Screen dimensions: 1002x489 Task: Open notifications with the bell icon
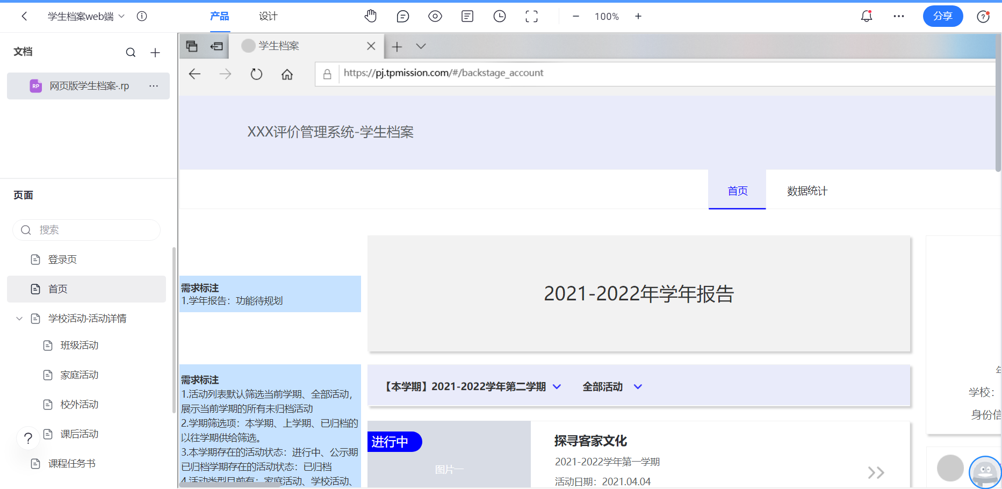coord(866,16)
